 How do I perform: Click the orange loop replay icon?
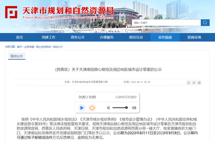coord(92,108)
